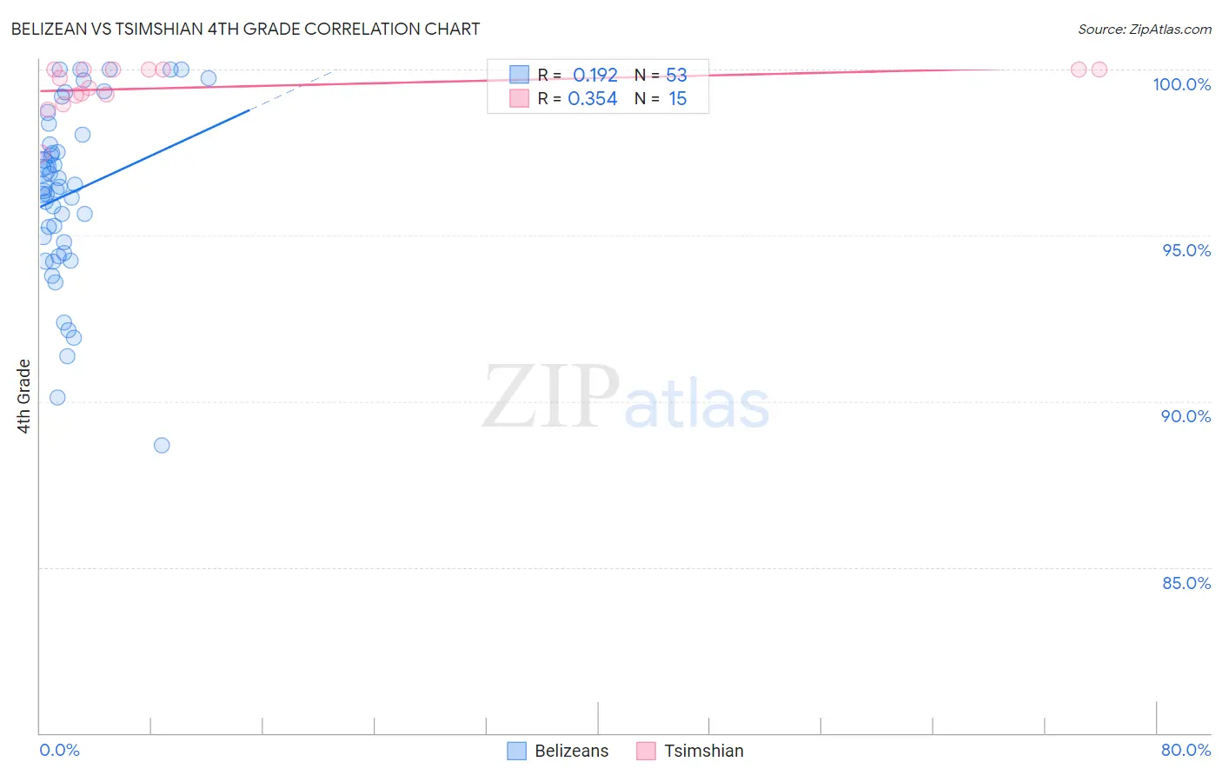The image size is (1222, 775).
Task: Click the pink swatch beside R = 0.354
Action: [519, 98]
